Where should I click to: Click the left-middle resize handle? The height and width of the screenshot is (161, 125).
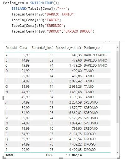coord(3,98)
